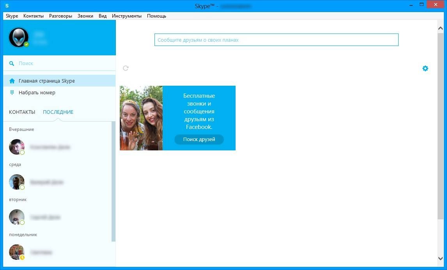Open the contact under среда
This screenshot has height=270, width=447.
coord(57,182)
